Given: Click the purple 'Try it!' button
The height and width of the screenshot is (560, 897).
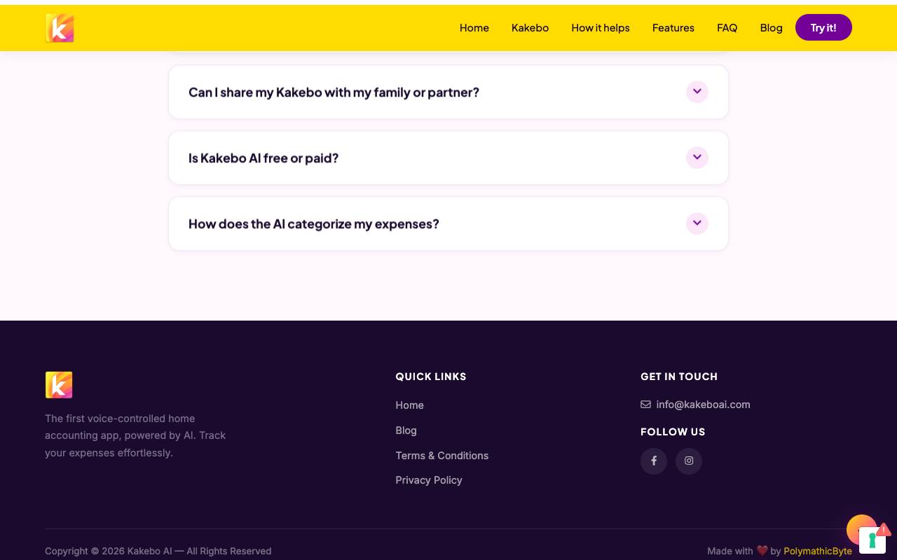Looking at the screenshot, I should click(x=823, y=27).
